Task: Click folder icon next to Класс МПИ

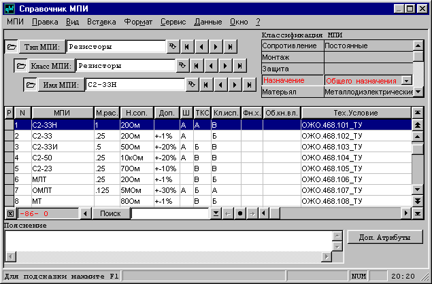Action: coord(22,66)
